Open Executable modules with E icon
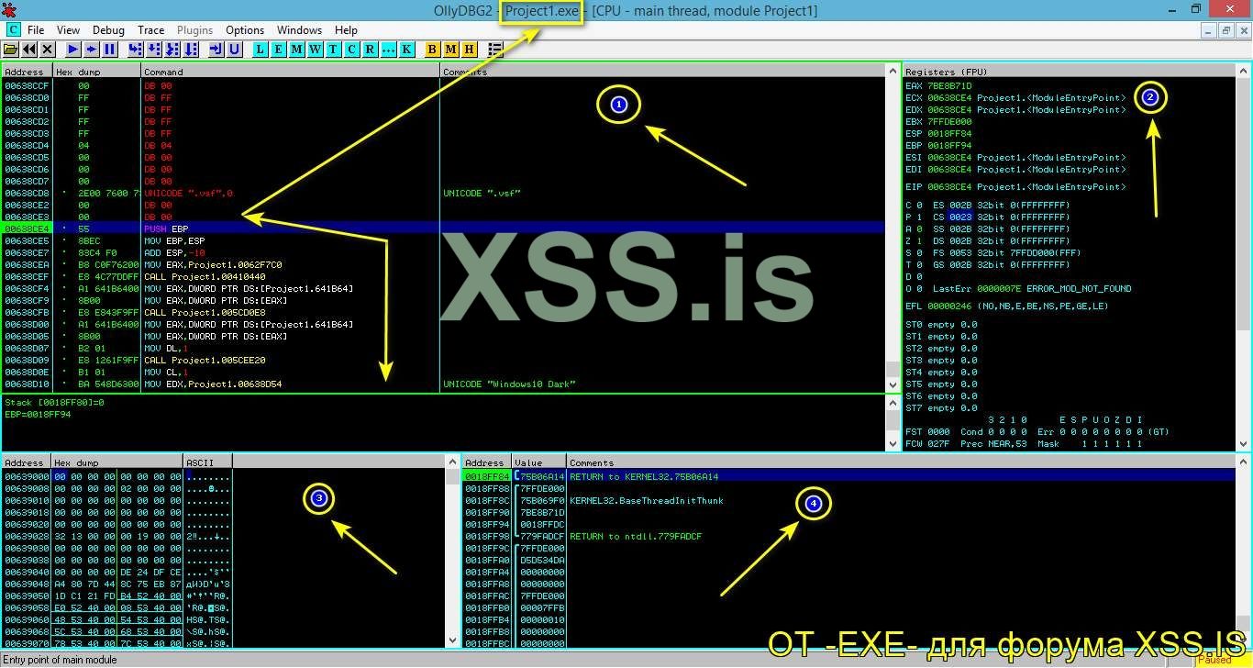This screenshot has height=668, width=1253. coord(279,49)
